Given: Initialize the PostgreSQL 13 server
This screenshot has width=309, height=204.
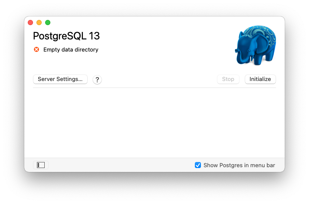Looking at the screenshot, I should tap(260, 79).
